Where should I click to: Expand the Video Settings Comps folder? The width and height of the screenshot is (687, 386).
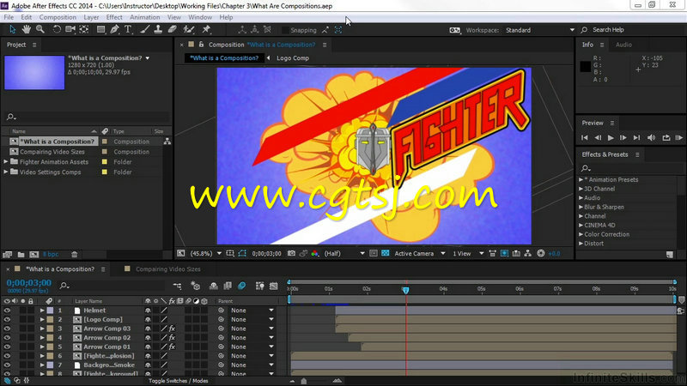click(x=6, y=172)
